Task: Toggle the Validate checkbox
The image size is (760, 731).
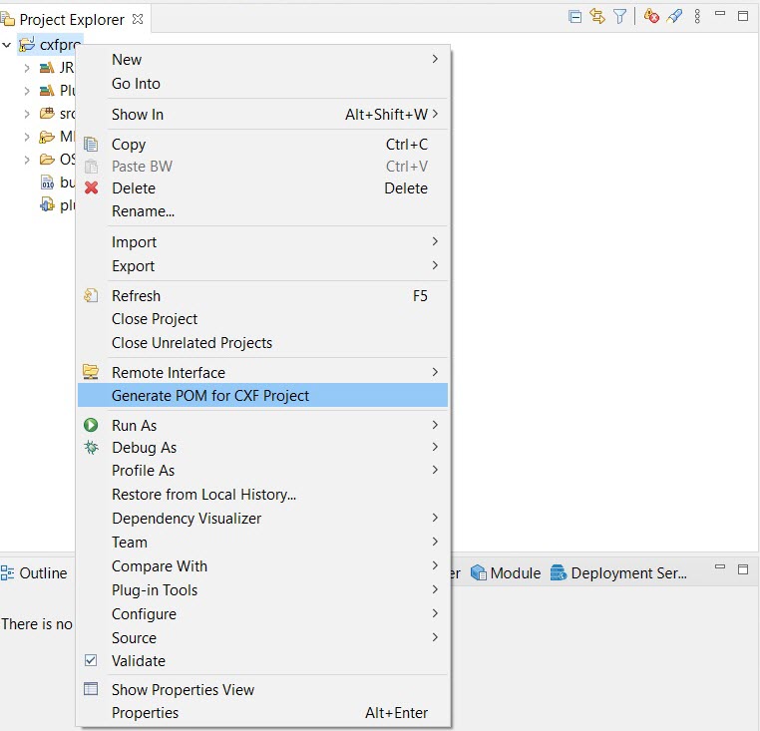Action: point(92,660)
